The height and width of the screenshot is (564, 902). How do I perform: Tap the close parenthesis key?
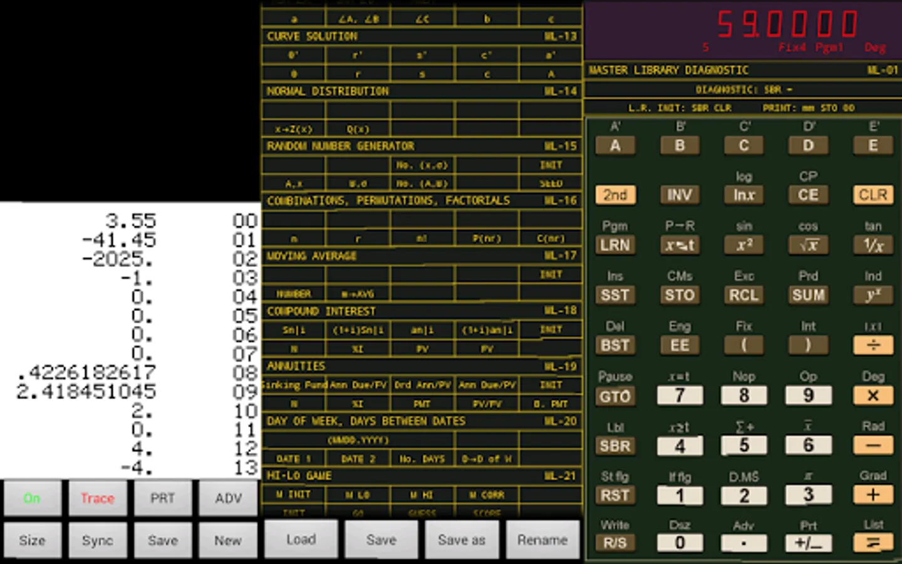click(809, 345)
